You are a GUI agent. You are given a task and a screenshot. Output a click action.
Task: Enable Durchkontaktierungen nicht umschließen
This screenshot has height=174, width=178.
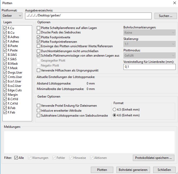pyautogui.click(x=38, y=51)
